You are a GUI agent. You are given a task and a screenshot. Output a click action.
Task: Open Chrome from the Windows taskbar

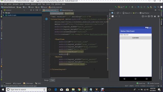click(x=79, y=89)
